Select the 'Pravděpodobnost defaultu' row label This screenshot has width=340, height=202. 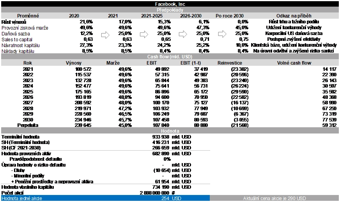coord(35,159)
